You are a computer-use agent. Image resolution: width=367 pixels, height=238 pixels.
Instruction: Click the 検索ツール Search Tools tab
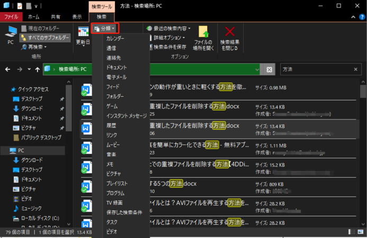[102, 6]
